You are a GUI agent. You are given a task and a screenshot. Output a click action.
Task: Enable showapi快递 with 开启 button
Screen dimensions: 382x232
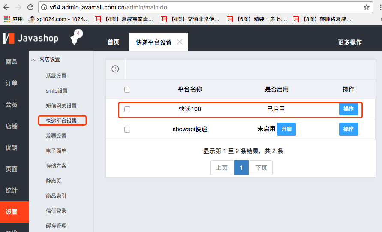click(x=286, y=129)
